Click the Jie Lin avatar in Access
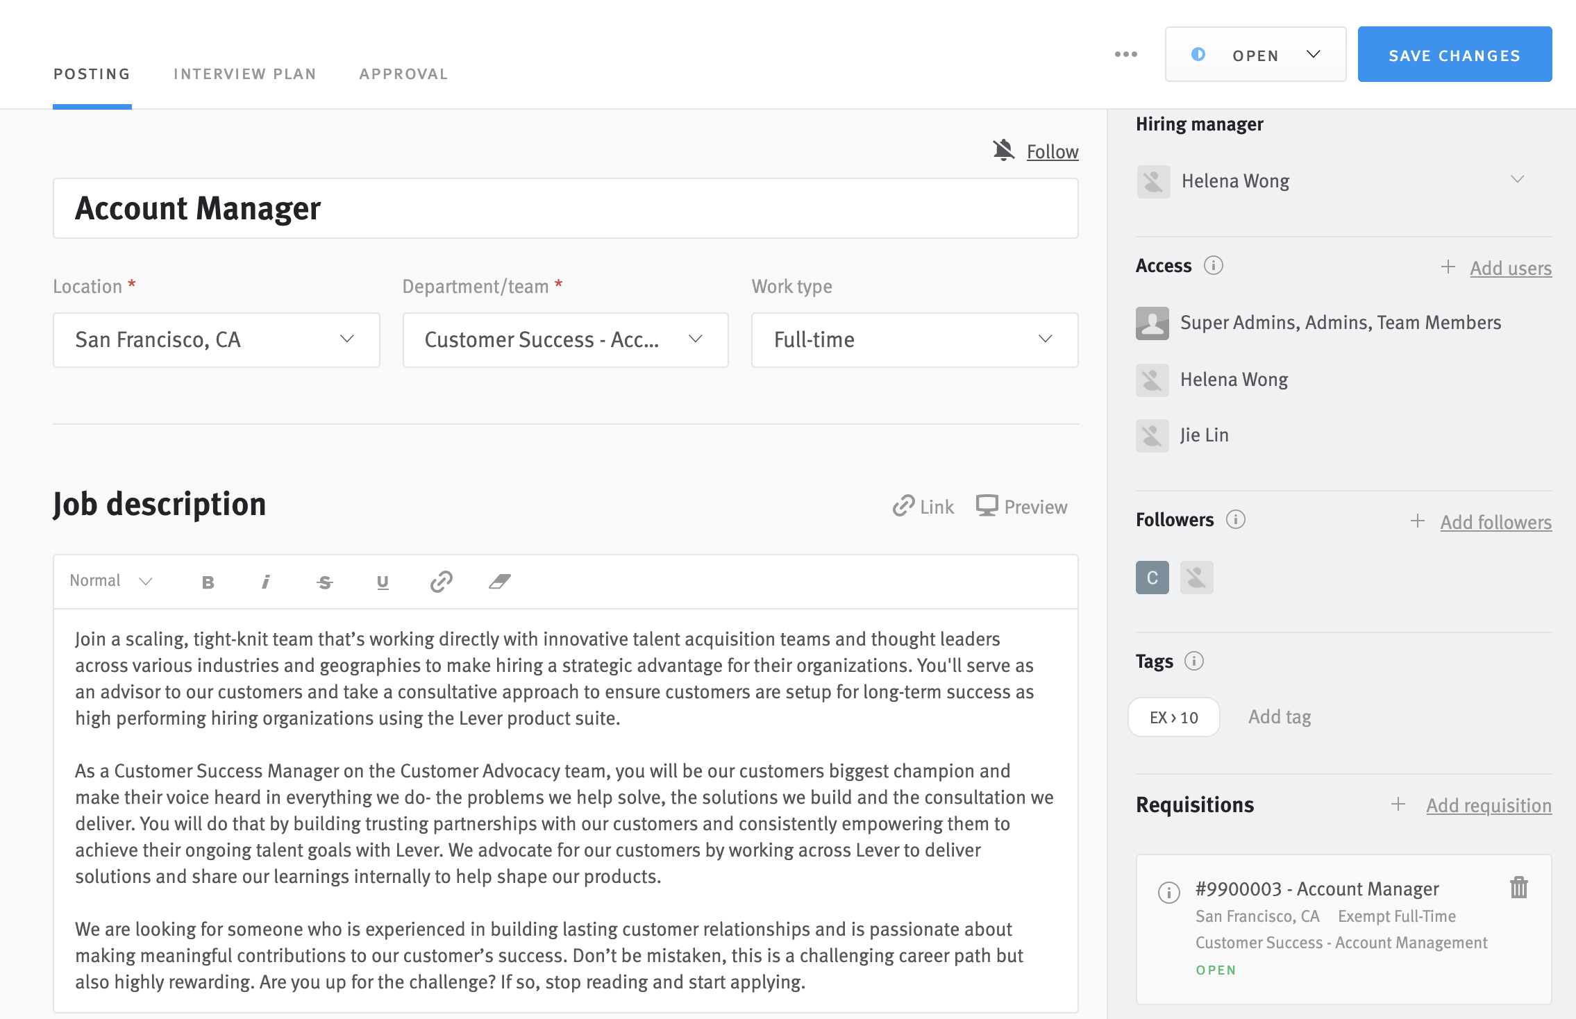The image size is (1576, 1019). pyautogui.click(x=1152, y=436)
